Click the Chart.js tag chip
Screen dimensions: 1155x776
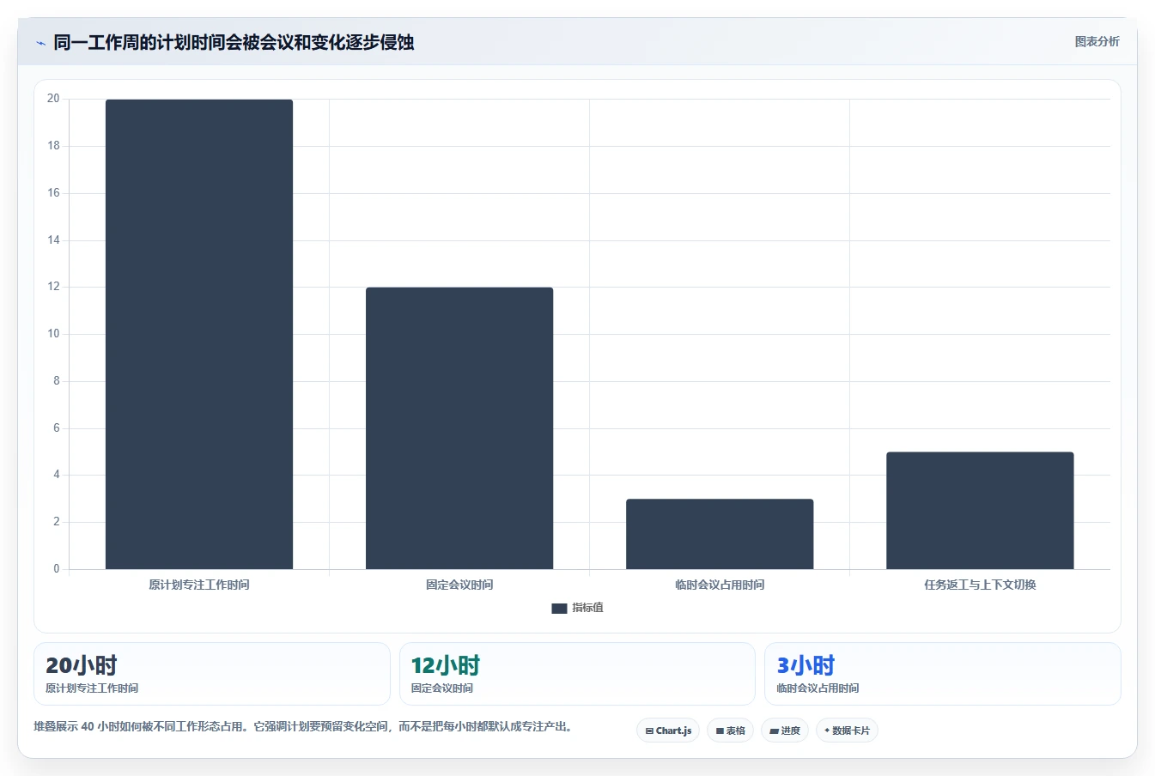[668, 731]
